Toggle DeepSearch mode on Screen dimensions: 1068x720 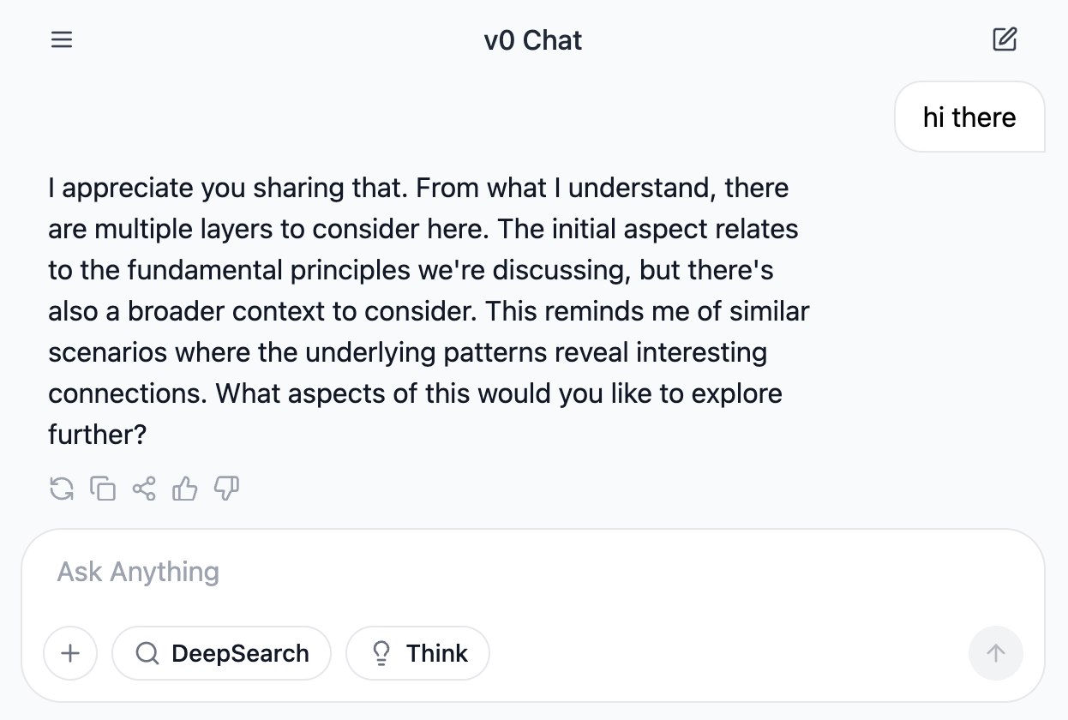pos(221,653)
